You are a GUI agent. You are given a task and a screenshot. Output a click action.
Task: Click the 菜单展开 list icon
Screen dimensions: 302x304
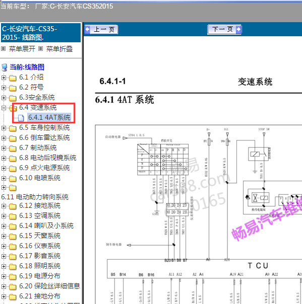point(4,49)
